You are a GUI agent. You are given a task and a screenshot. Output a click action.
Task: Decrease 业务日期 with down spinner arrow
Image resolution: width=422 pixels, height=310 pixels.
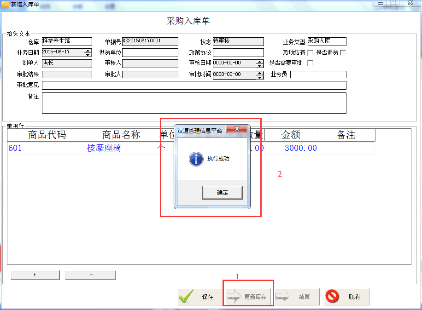coord(88,55)
